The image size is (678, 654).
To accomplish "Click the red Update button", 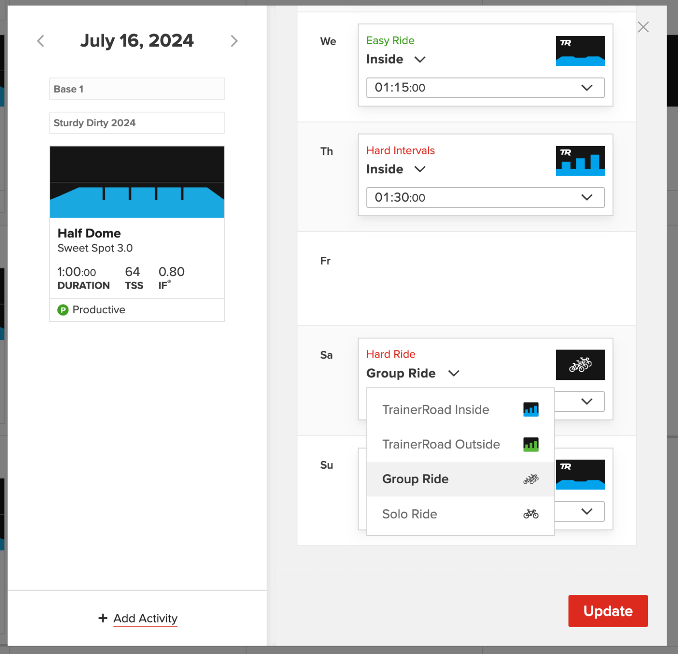I will (x=608, y=611).
